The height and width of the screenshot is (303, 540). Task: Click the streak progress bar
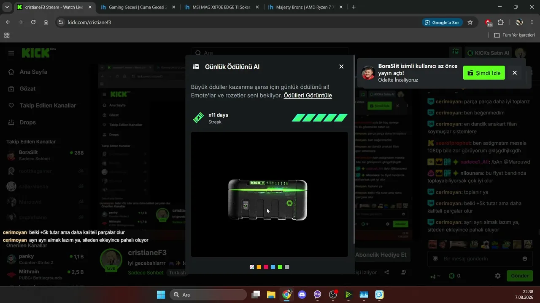pos(320,118)
